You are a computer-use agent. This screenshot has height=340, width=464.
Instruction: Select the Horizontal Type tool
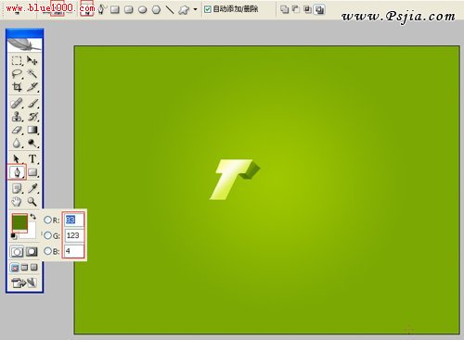pyautogui.click(x=32, y=158)
